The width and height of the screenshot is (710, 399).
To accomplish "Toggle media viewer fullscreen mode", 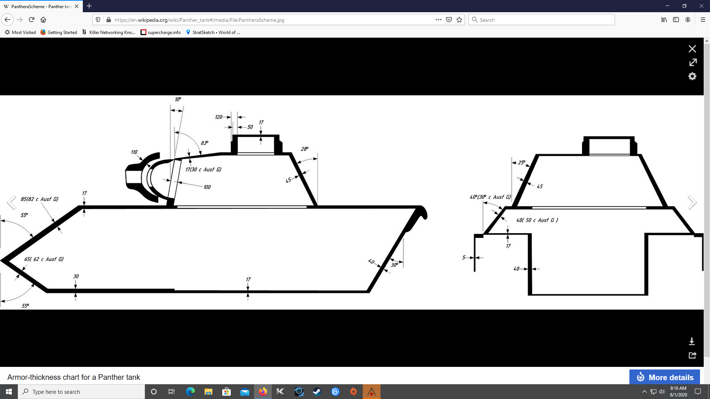I will pos(693,62).
